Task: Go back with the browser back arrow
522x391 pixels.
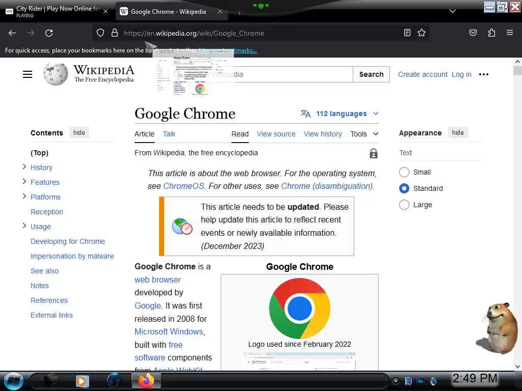Action: [12, 33]
